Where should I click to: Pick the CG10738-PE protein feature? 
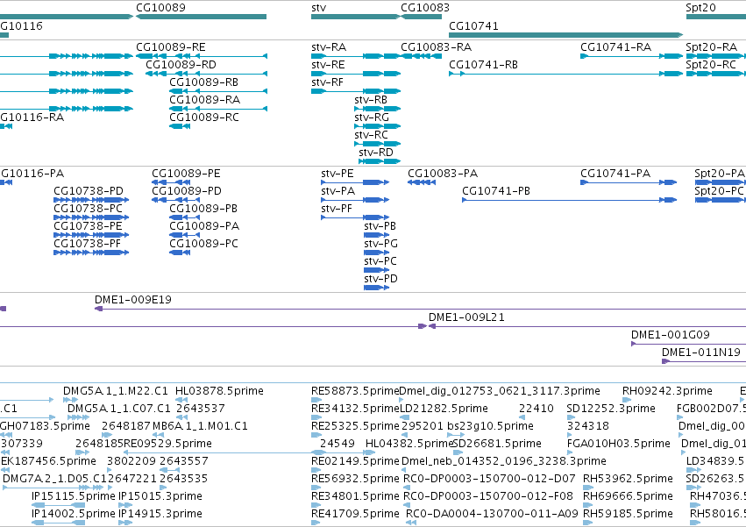91,235
